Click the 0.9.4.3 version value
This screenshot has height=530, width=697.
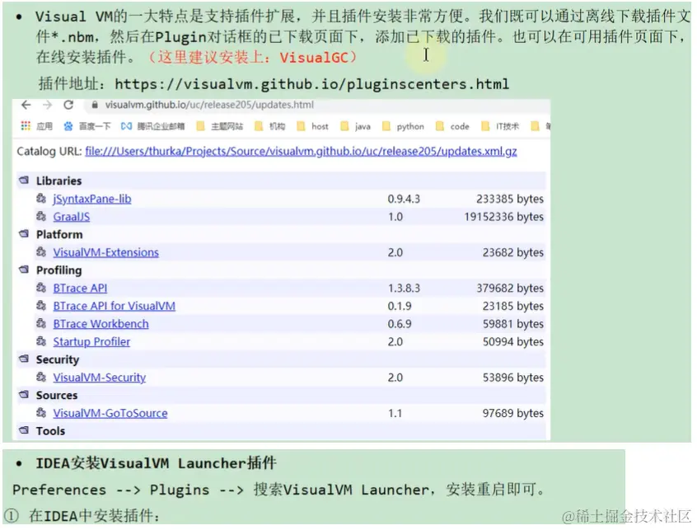(404, 199)
